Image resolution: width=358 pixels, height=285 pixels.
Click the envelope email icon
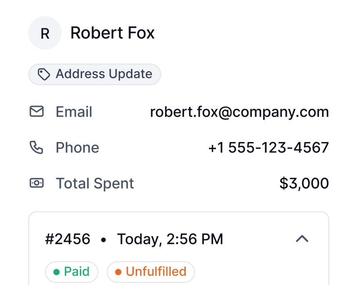click(37, 111)
